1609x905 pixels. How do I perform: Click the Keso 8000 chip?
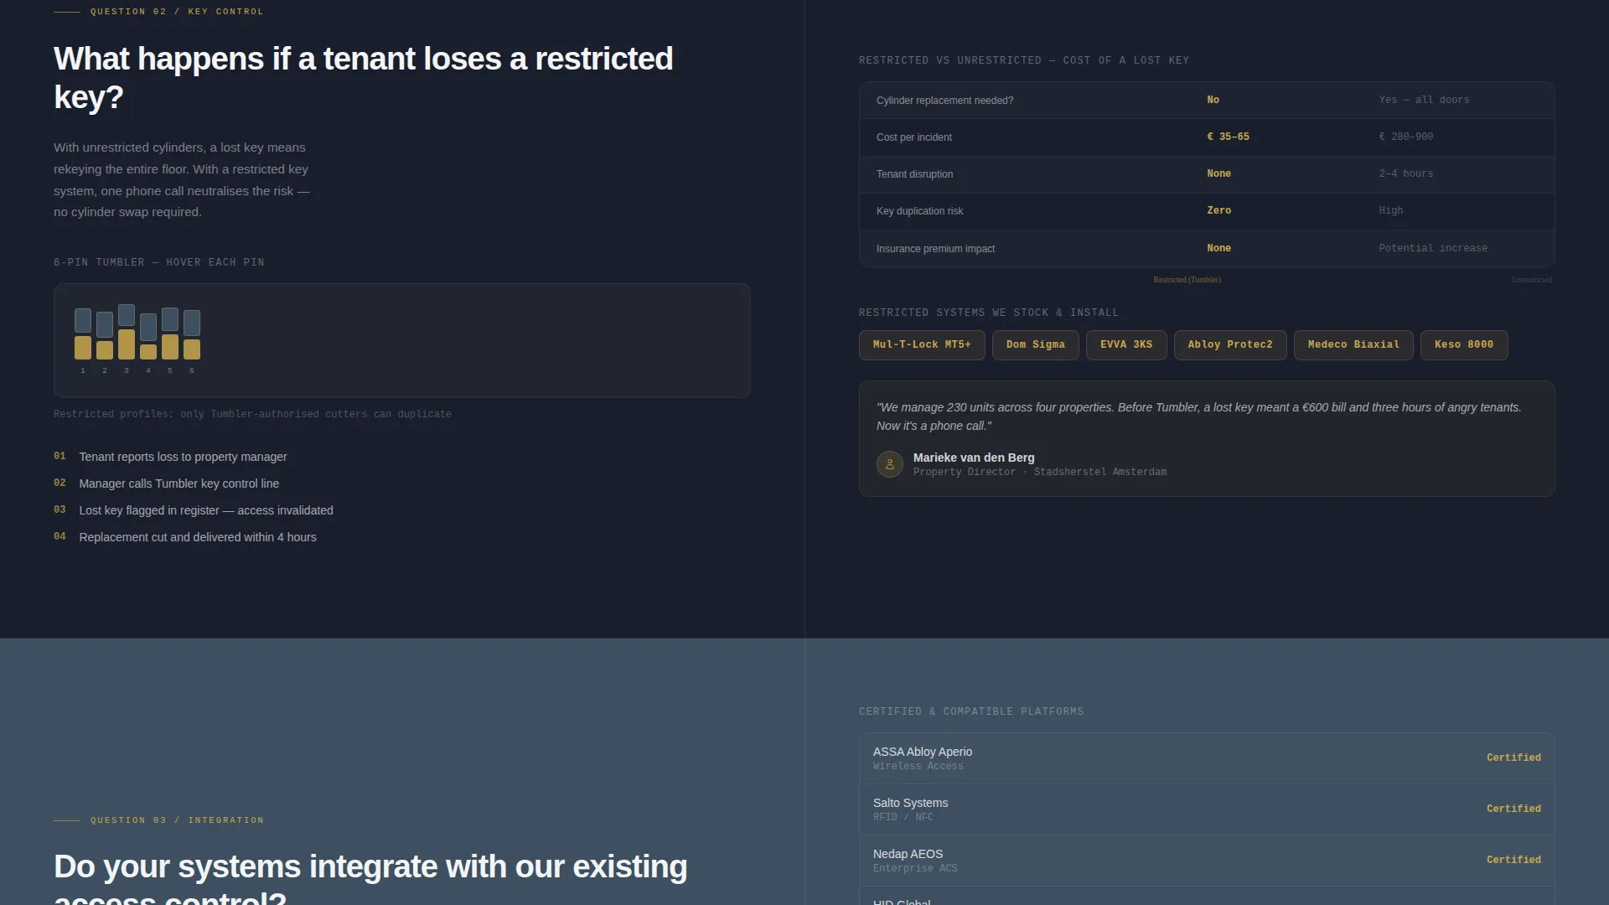coord(1464,345)
